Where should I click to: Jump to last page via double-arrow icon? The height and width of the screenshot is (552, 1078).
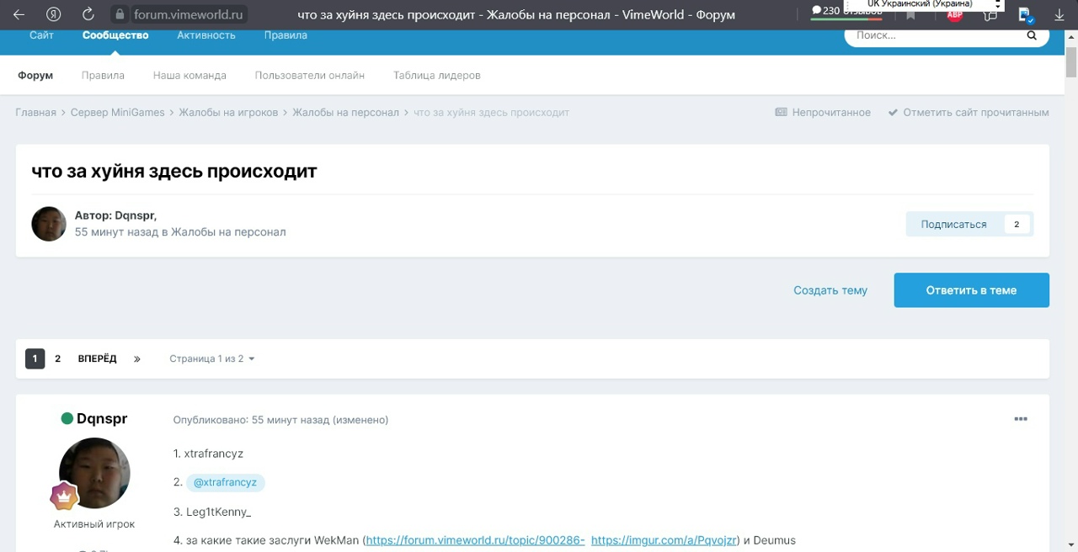137,358
